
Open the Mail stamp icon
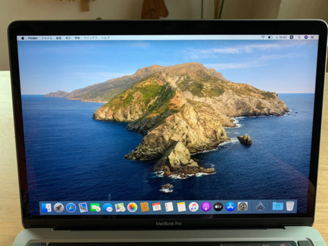[83, 208]
